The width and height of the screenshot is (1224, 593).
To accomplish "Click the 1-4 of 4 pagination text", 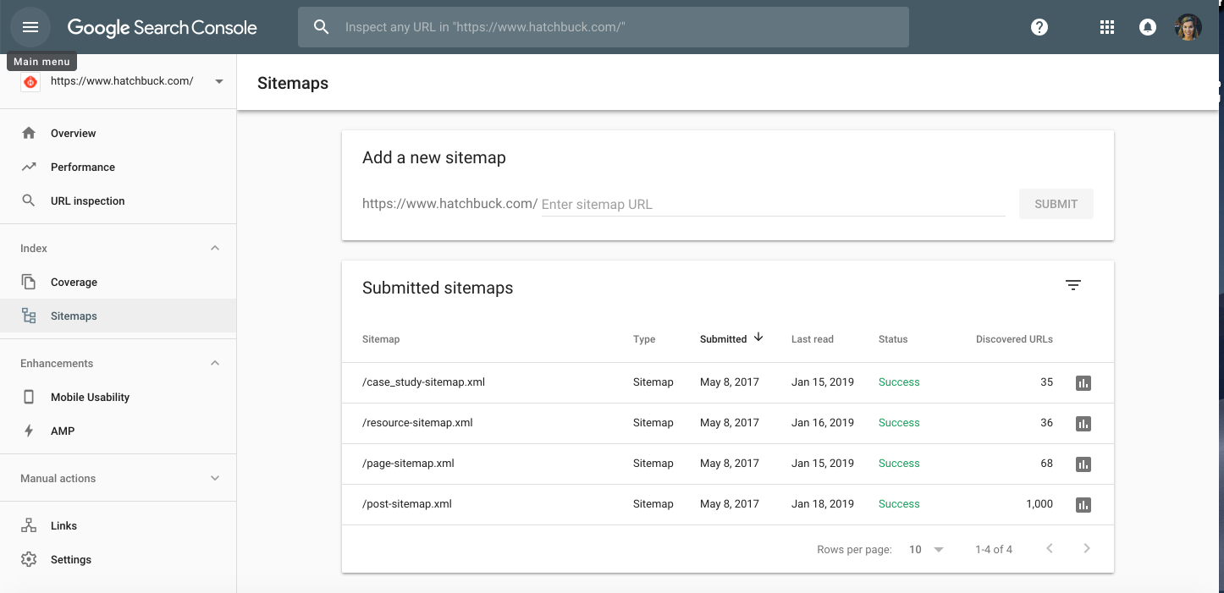I will tap(994, 550).
